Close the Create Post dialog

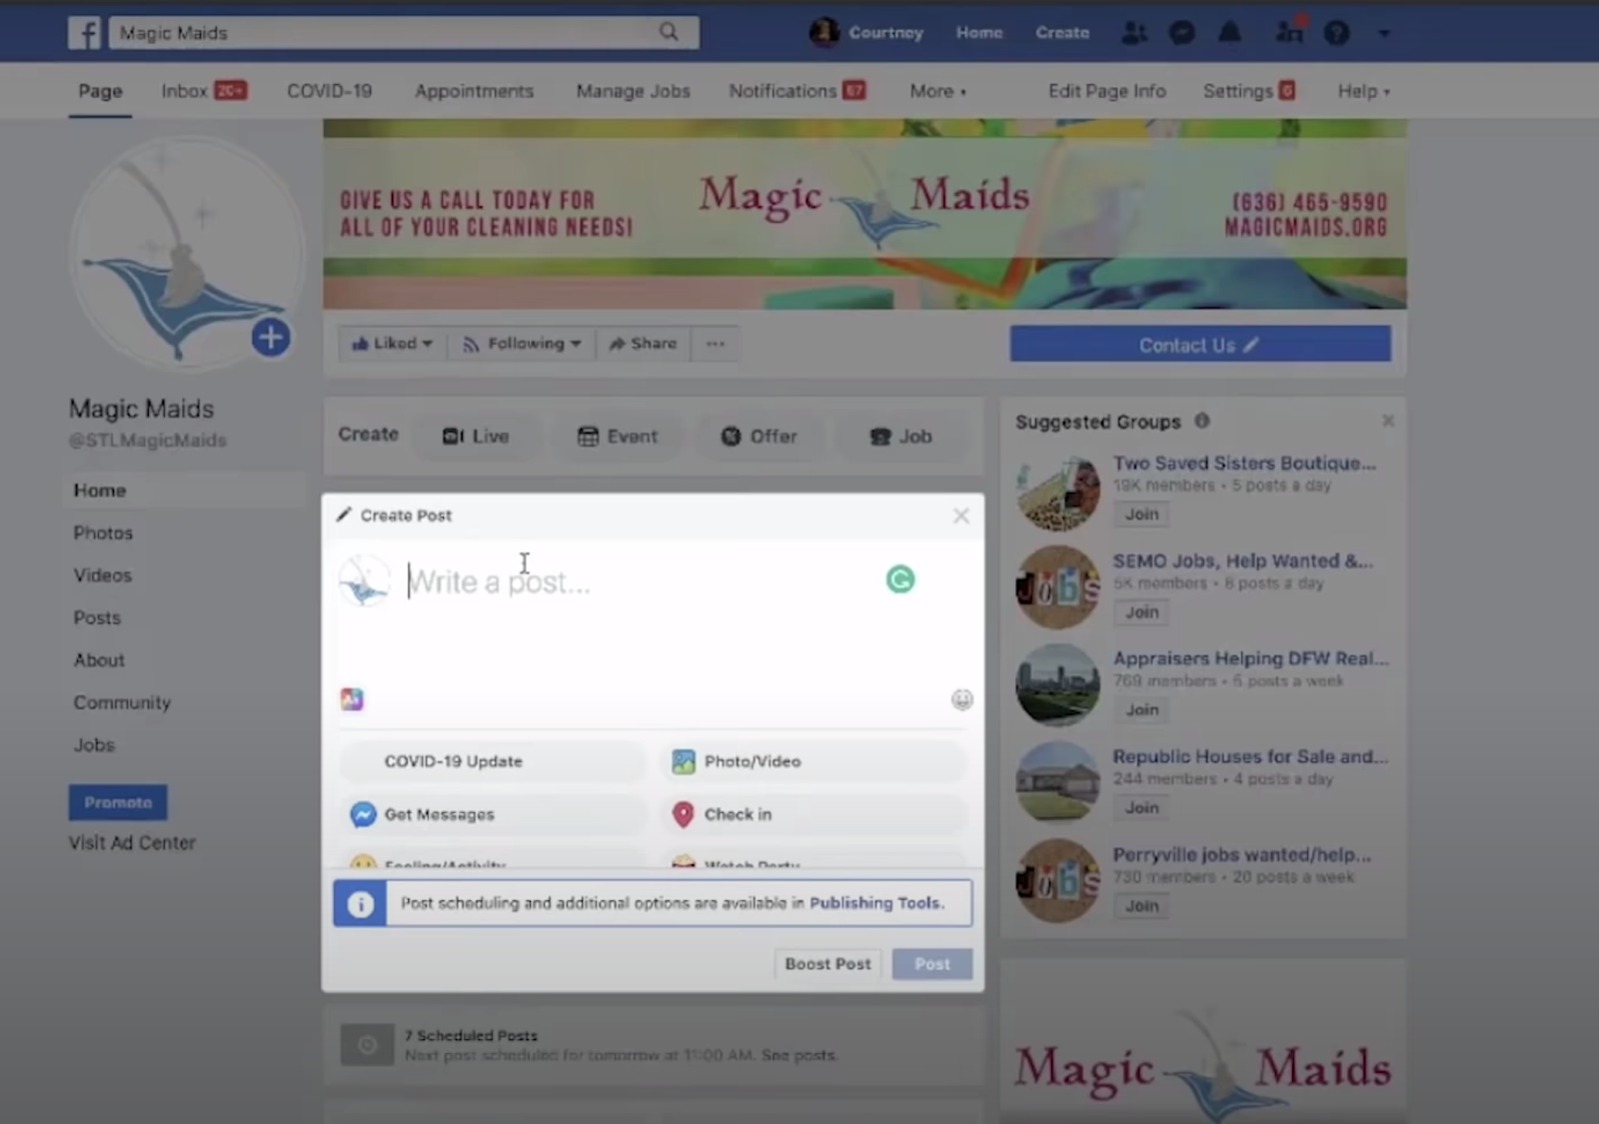pos(961,516)
